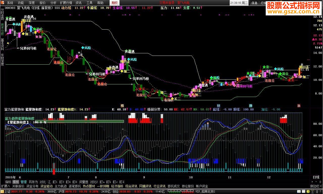This screenshot has width=323, height=194.
Task: Open the 资金分布 tab
Action: (32, 186)
